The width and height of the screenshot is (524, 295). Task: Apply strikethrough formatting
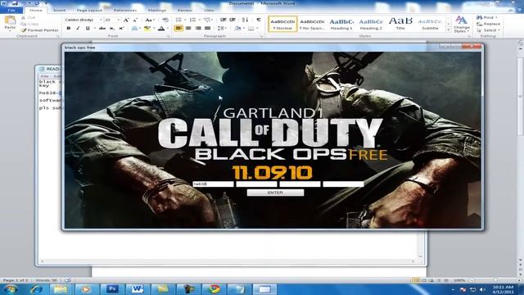[x=102, y=29]
